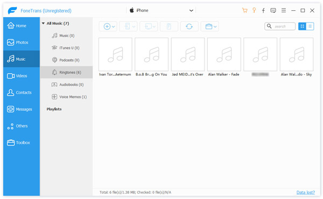Image resolution: width=323 pixels, height=199 pixels.
Task: Click the toolbox briefcase toolbar icon
Action: (x=209, y=26)
